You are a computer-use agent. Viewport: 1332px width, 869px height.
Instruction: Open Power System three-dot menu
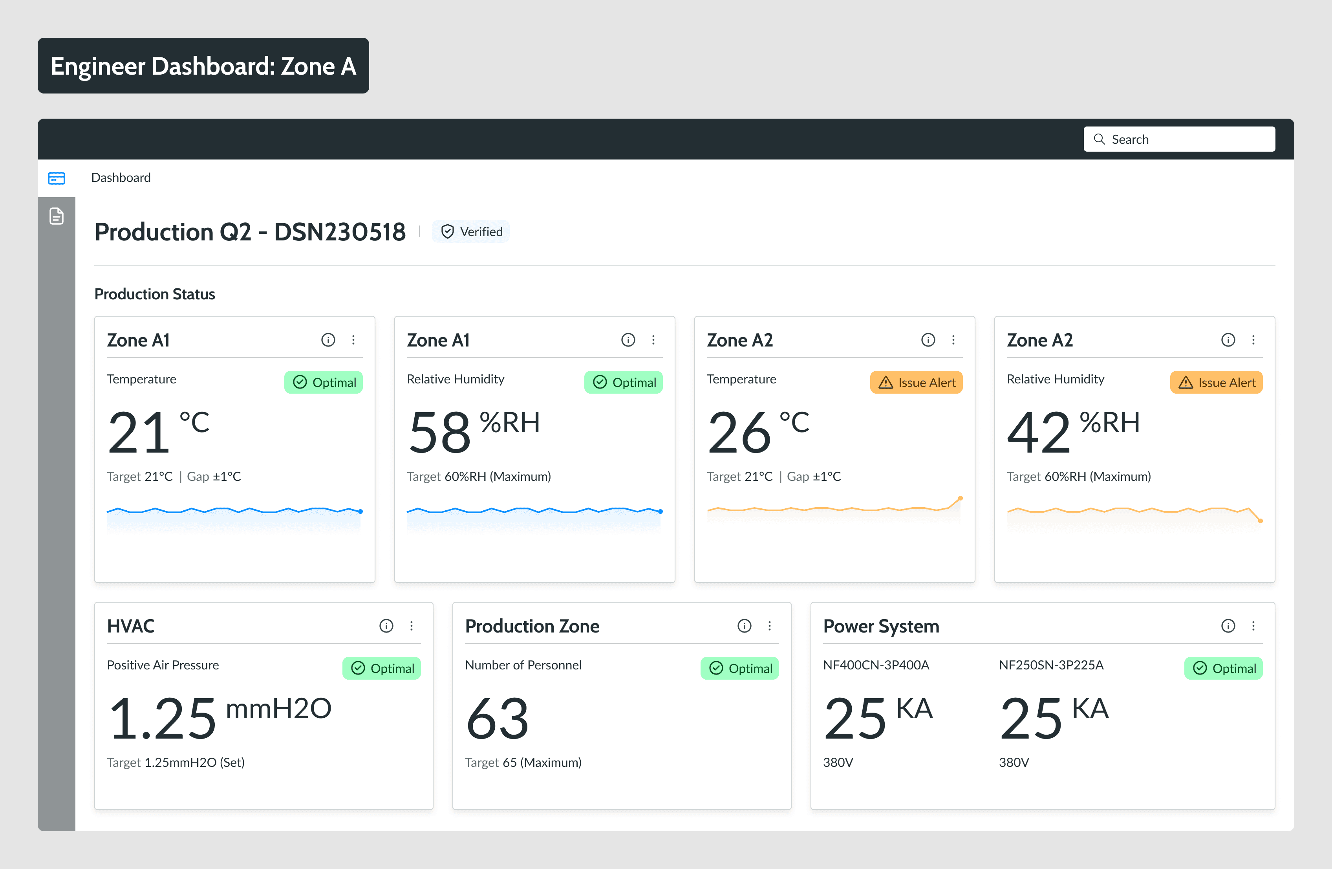pyautogui.click(x=1253, y=626)
